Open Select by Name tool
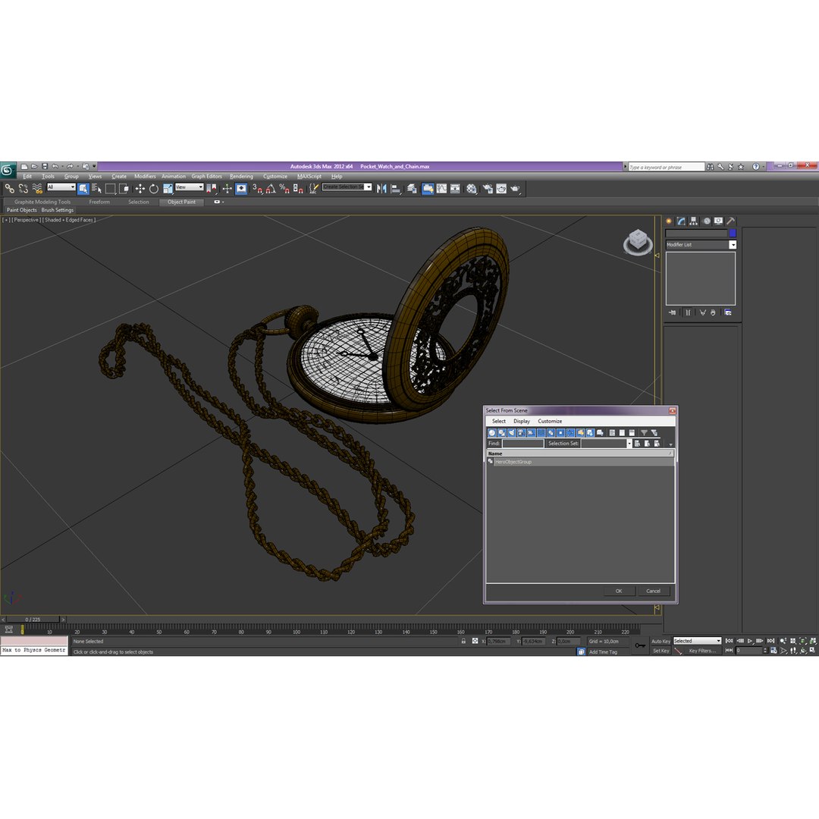 pos(96,189)
